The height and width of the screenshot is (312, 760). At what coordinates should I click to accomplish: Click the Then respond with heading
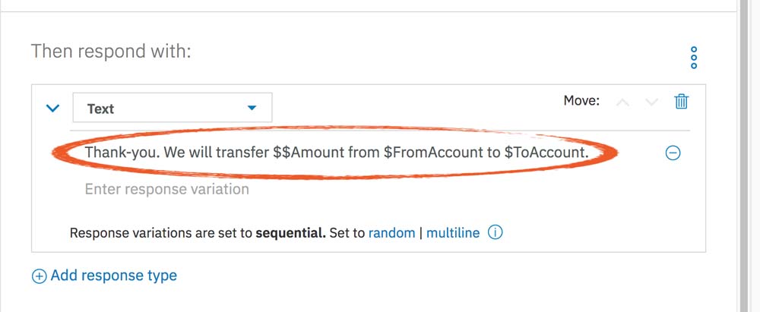point(111,52)
